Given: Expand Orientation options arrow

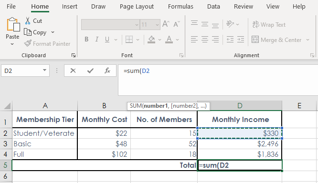Looking at the screenshot, I should tap(237, 24).
